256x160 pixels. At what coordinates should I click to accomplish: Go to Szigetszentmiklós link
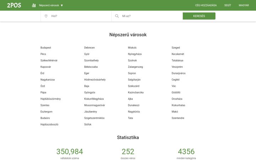[94, 118]
